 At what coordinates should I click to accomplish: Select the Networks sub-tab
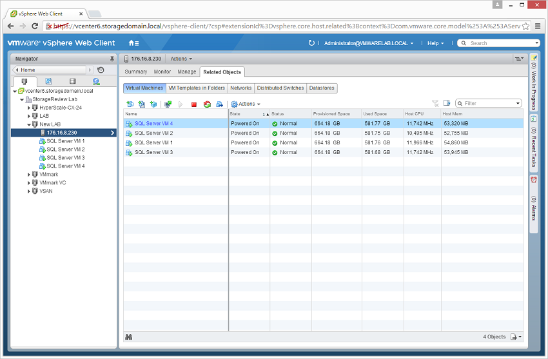(x=241, y=88)
